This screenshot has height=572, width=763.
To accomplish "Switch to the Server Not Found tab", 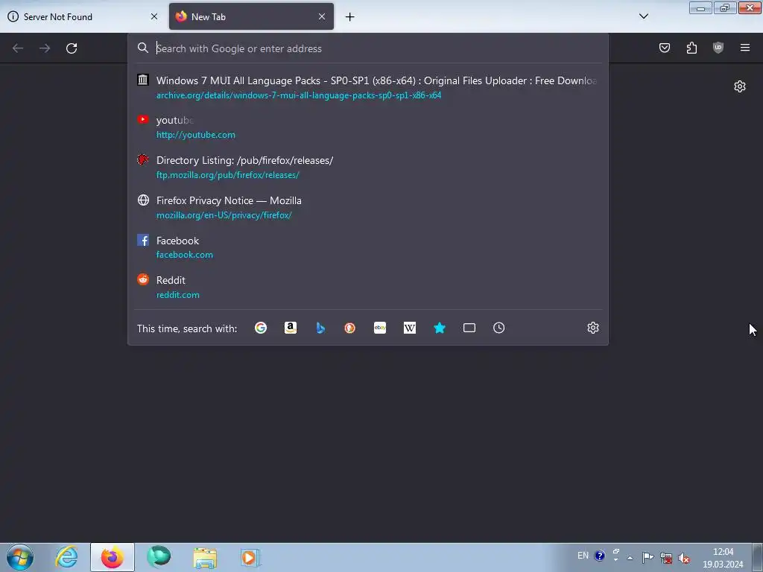I will tap(83, 16).
